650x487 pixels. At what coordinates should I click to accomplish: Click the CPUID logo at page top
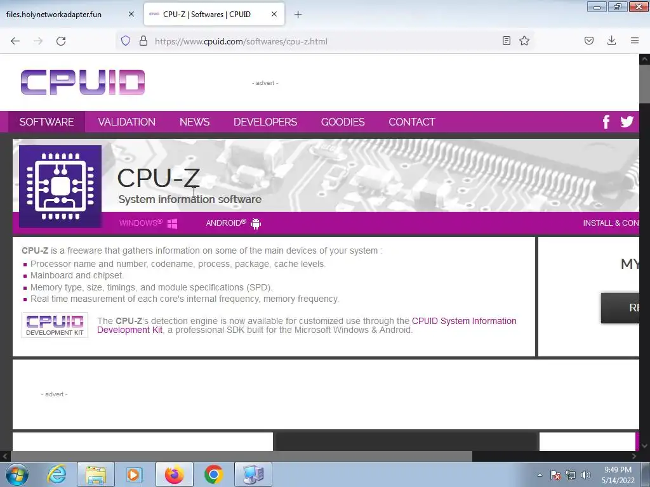click(x=83, y=82)
